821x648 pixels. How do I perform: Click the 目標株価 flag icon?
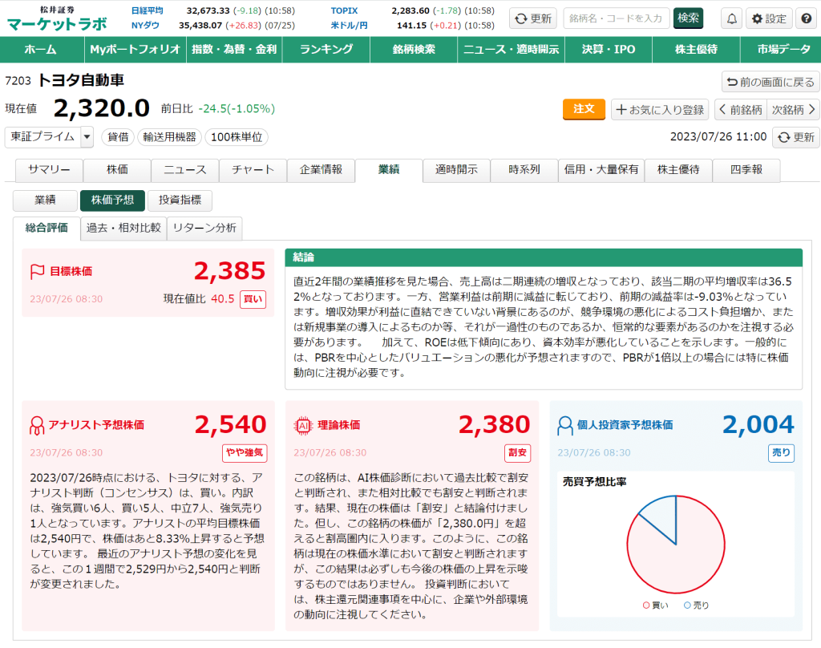(37, 271)
